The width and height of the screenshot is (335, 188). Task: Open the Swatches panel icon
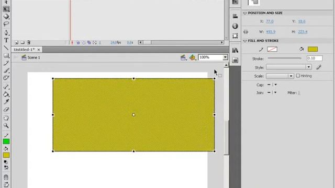click(x=235, y=2)
